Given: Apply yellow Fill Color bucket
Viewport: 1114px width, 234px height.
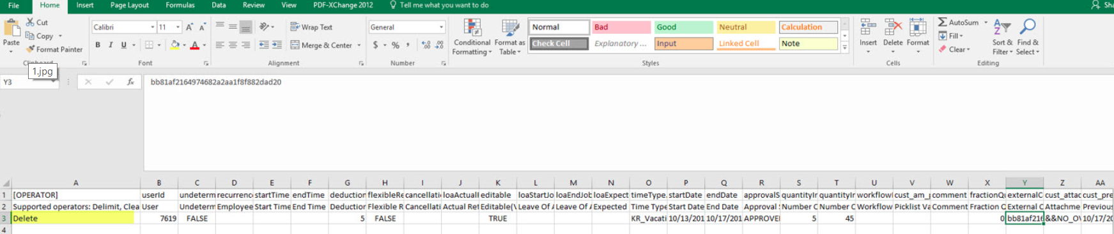Looking at the screenshot, I should [x=174, y=45].
